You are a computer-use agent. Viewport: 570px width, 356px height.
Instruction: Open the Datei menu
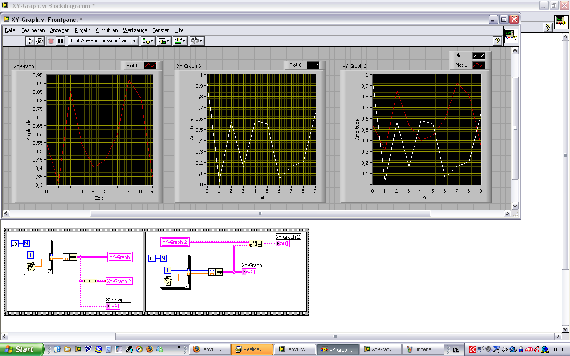(11, 30)
